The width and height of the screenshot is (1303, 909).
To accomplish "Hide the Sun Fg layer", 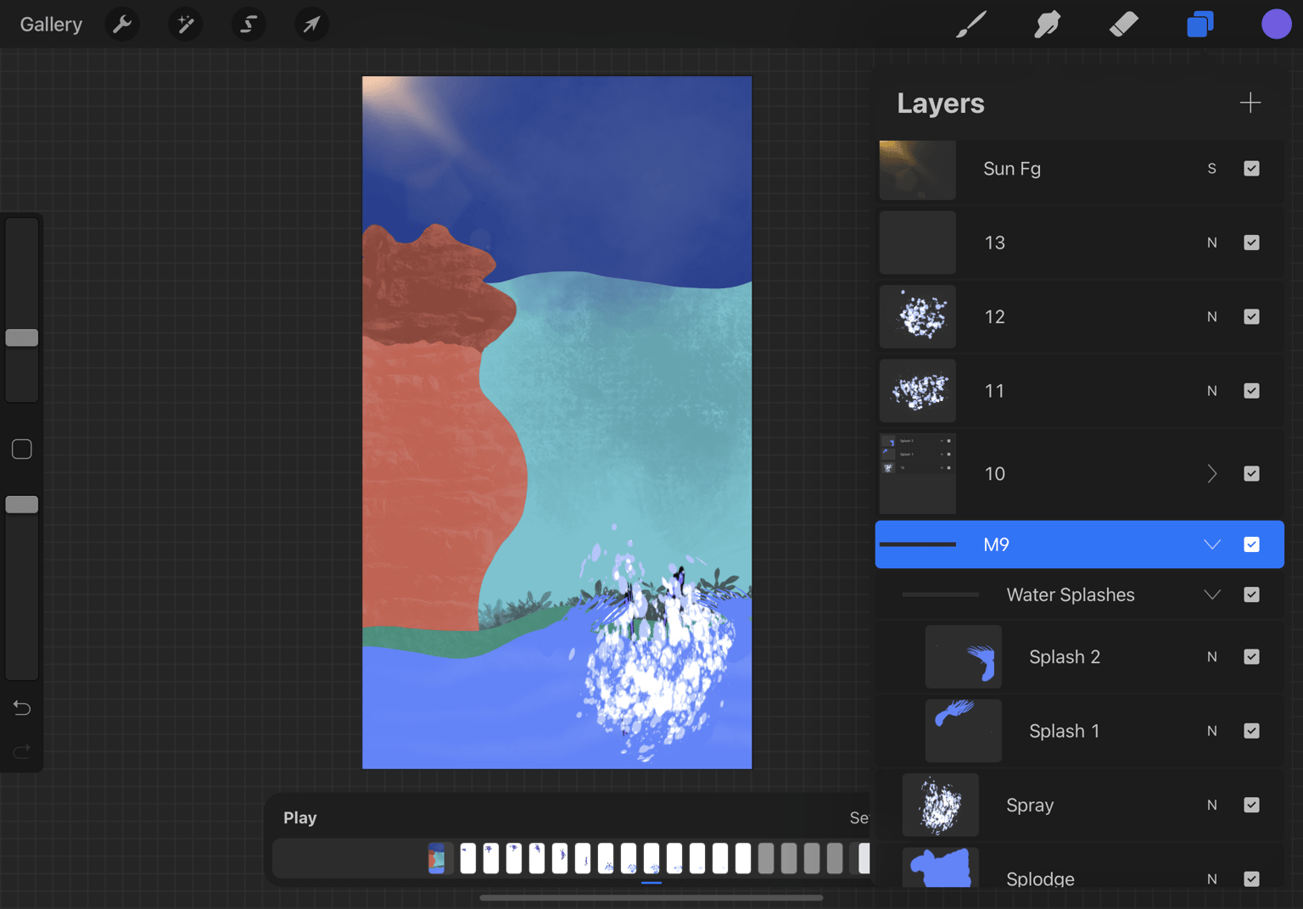I will pos(1251,169).
